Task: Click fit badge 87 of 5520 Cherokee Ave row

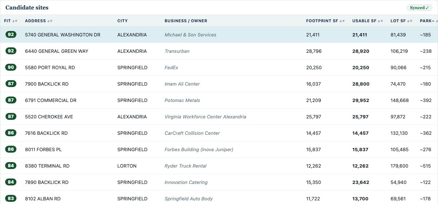Action: (x=11, y=117)
